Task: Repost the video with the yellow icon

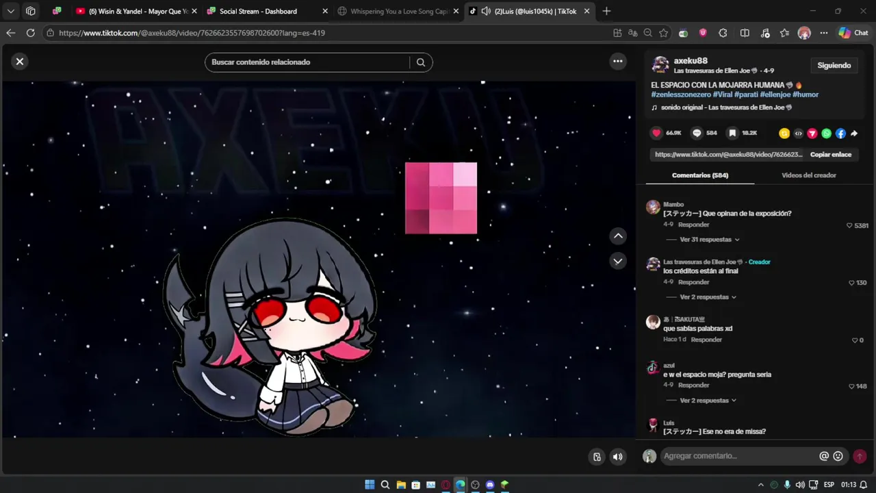Action: tap(784, 134)
